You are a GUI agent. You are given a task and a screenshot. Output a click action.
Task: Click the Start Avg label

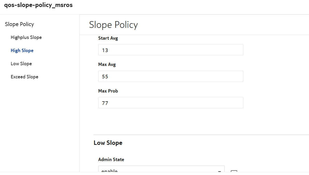[108, 38]
